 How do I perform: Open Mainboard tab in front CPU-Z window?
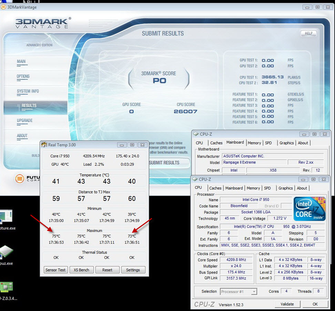[234, 188]
